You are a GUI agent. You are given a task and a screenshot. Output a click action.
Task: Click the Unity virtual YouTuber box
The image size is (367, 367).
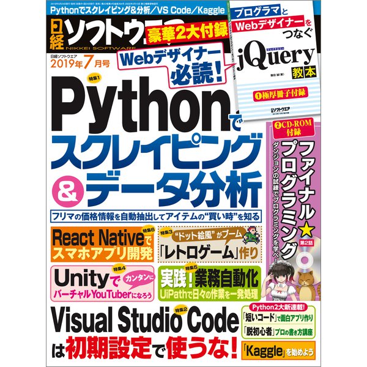[x=102, y=283]
